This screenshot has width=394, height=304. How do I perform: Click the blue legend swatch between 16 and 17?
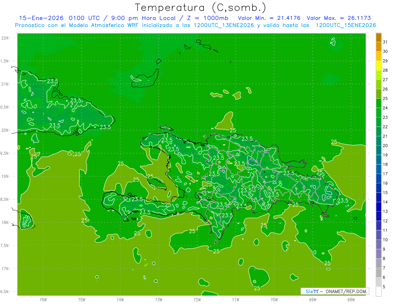click(379, 178)
